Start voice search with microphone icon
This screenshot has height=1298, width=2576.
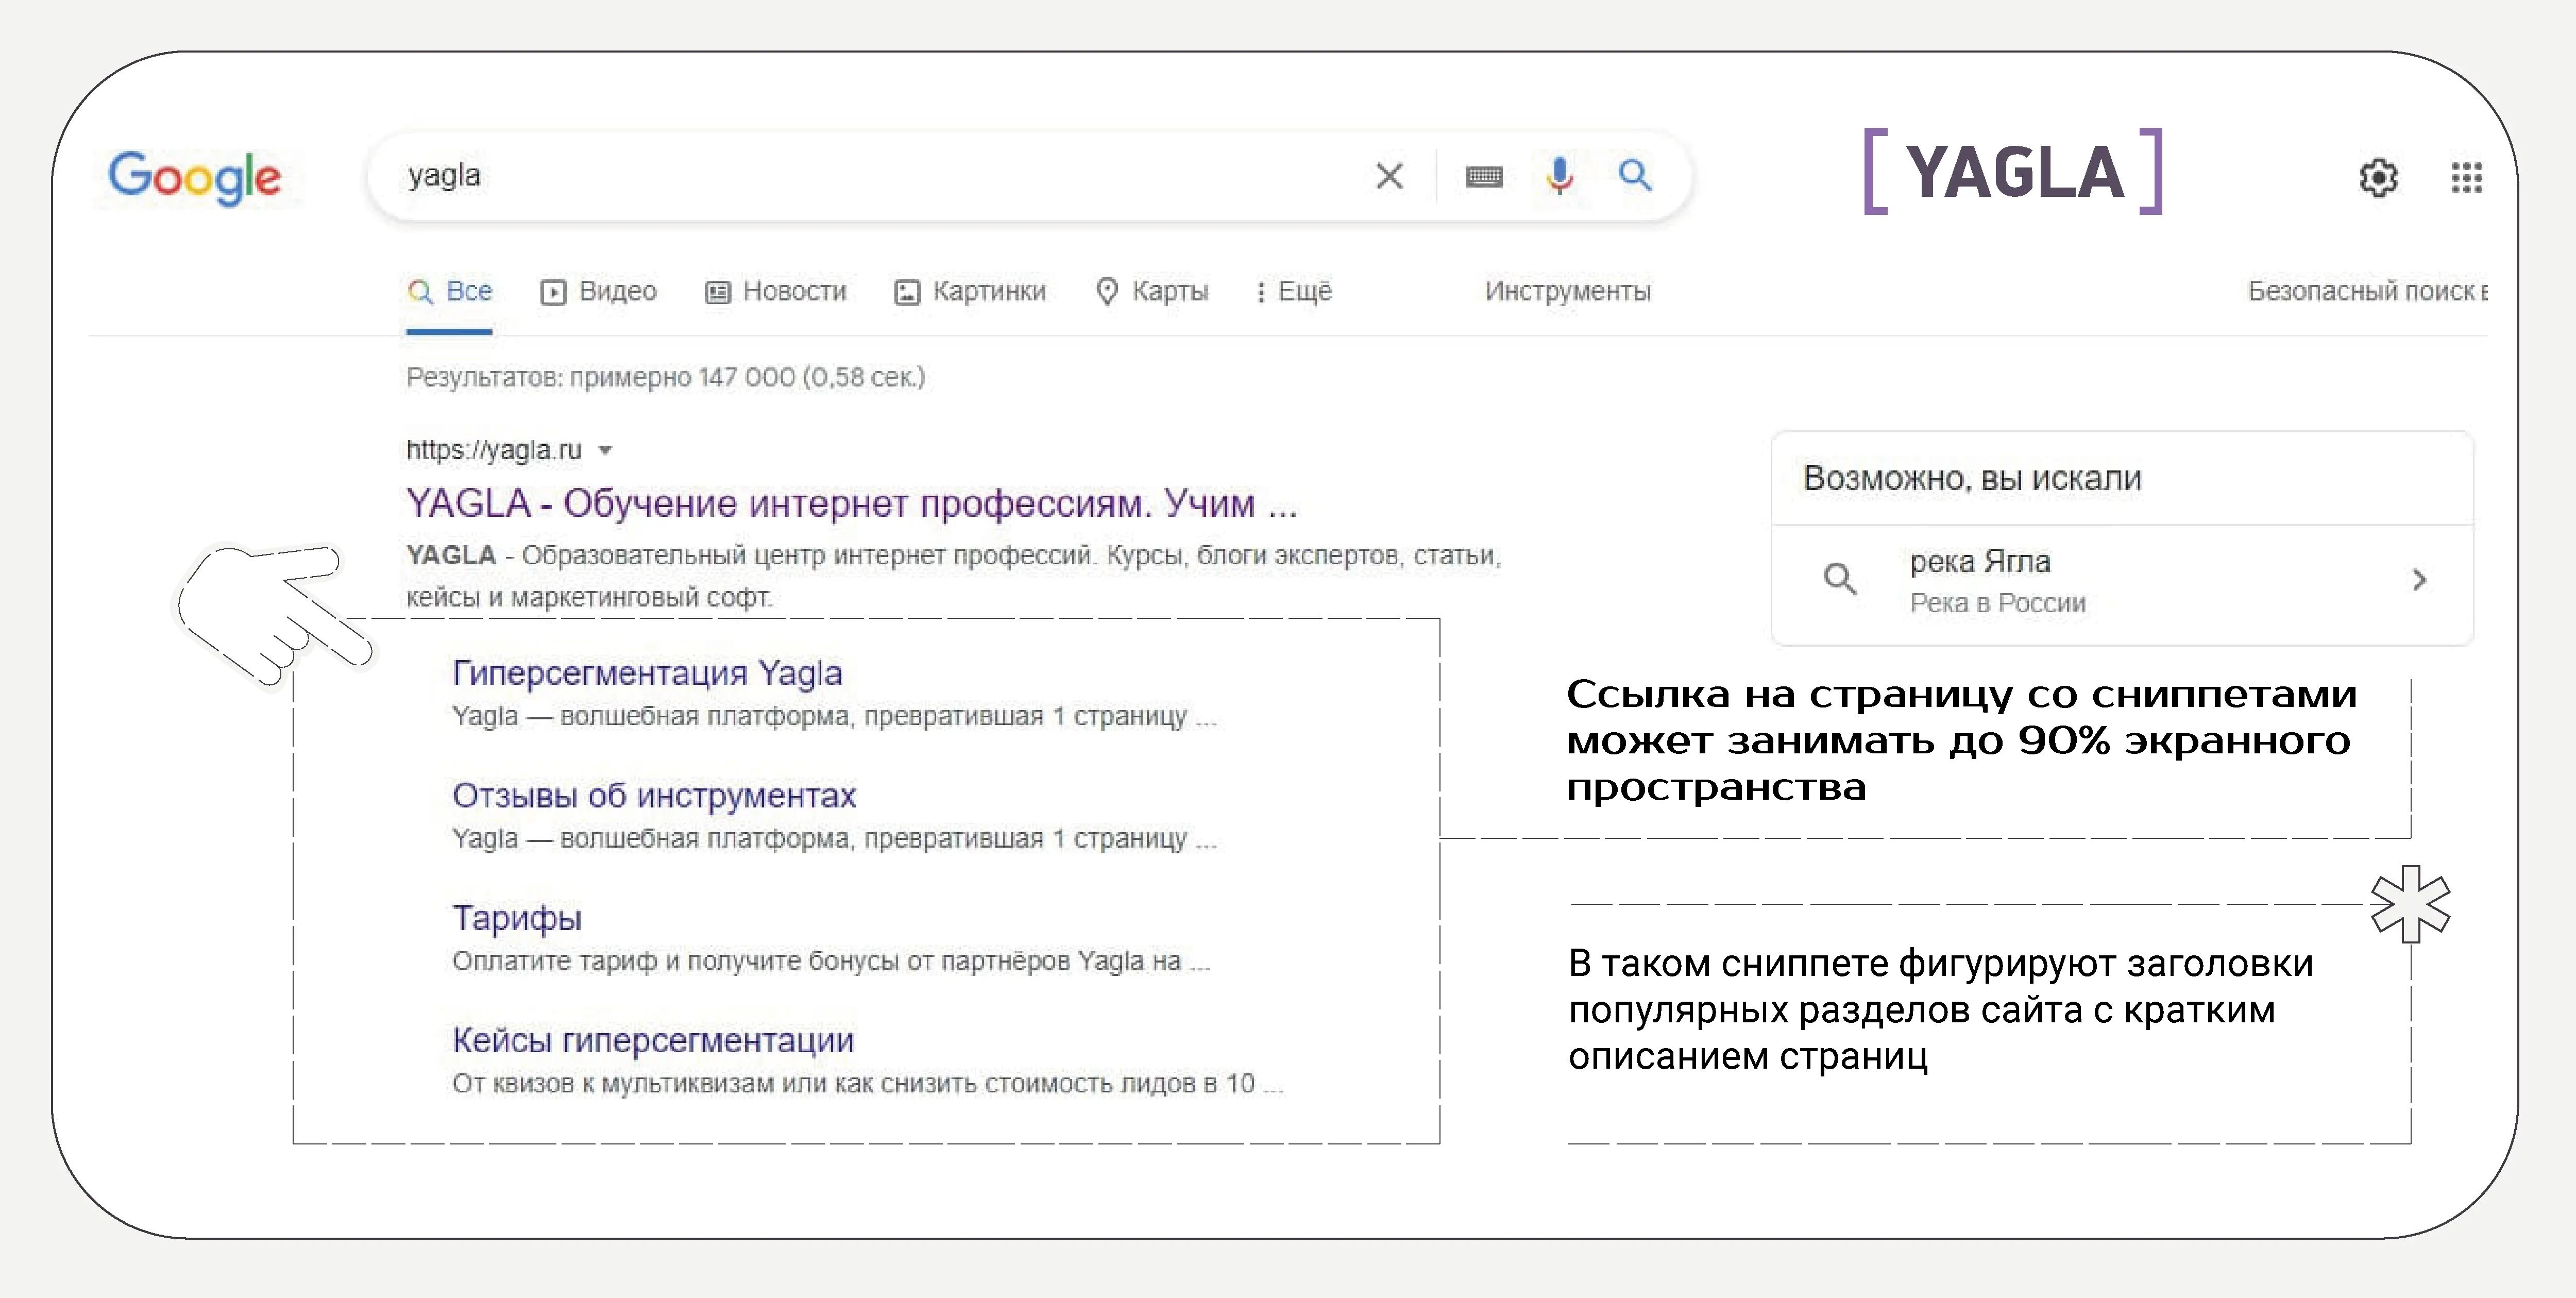tap(1559, 176)
